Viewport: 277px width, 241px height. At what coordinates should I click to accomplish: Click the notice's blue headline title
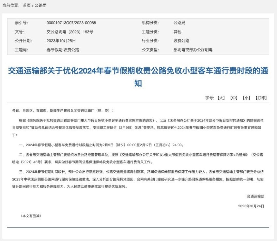coord(138,77)
